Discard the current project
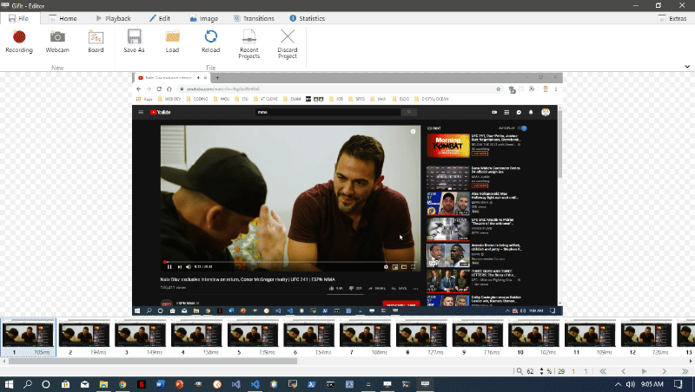This screenshot has width=695, height=392. point(288,44)
